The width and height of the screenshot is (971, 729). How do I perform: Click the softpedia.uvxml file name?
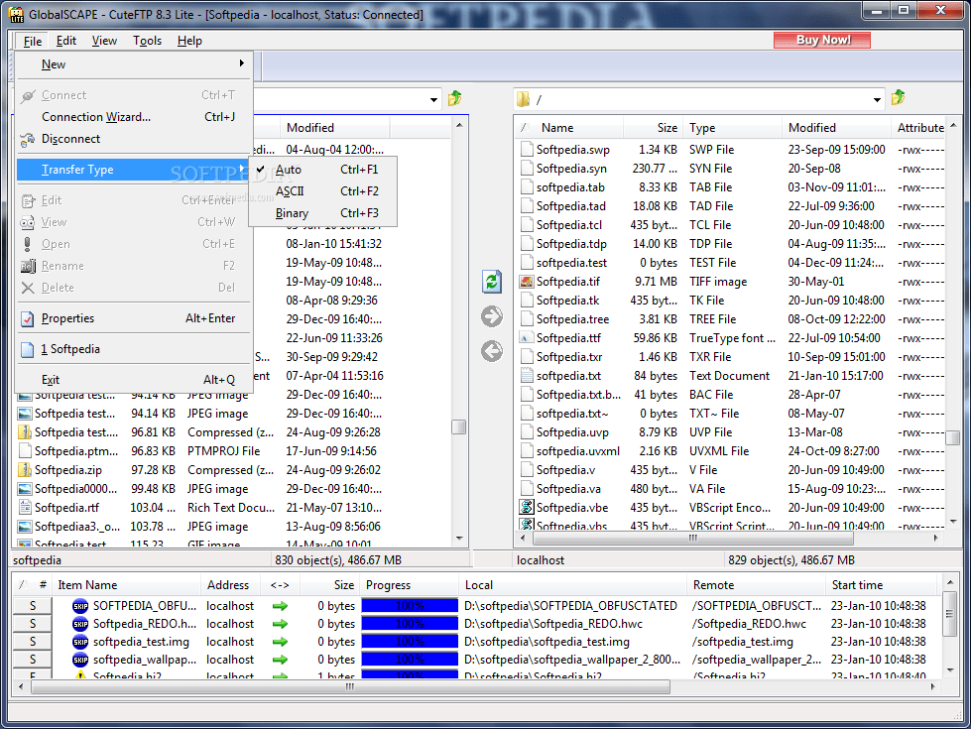(578, 451)
